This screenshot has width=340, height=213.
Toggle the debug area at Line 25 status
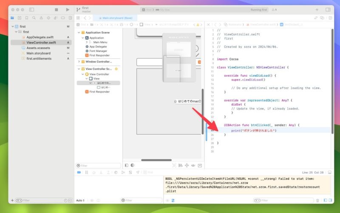(330, 173)
